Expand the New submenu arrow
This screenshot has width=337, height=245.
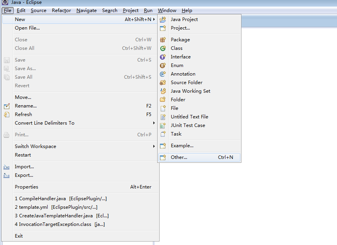click(x=154, y=19)
